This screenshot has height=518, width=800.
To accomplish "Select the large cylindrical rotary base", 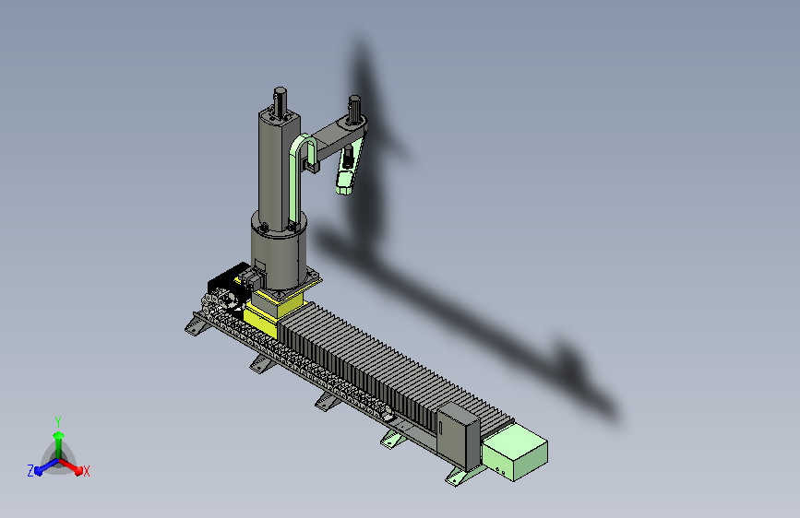I will click(x=279, y=251).
